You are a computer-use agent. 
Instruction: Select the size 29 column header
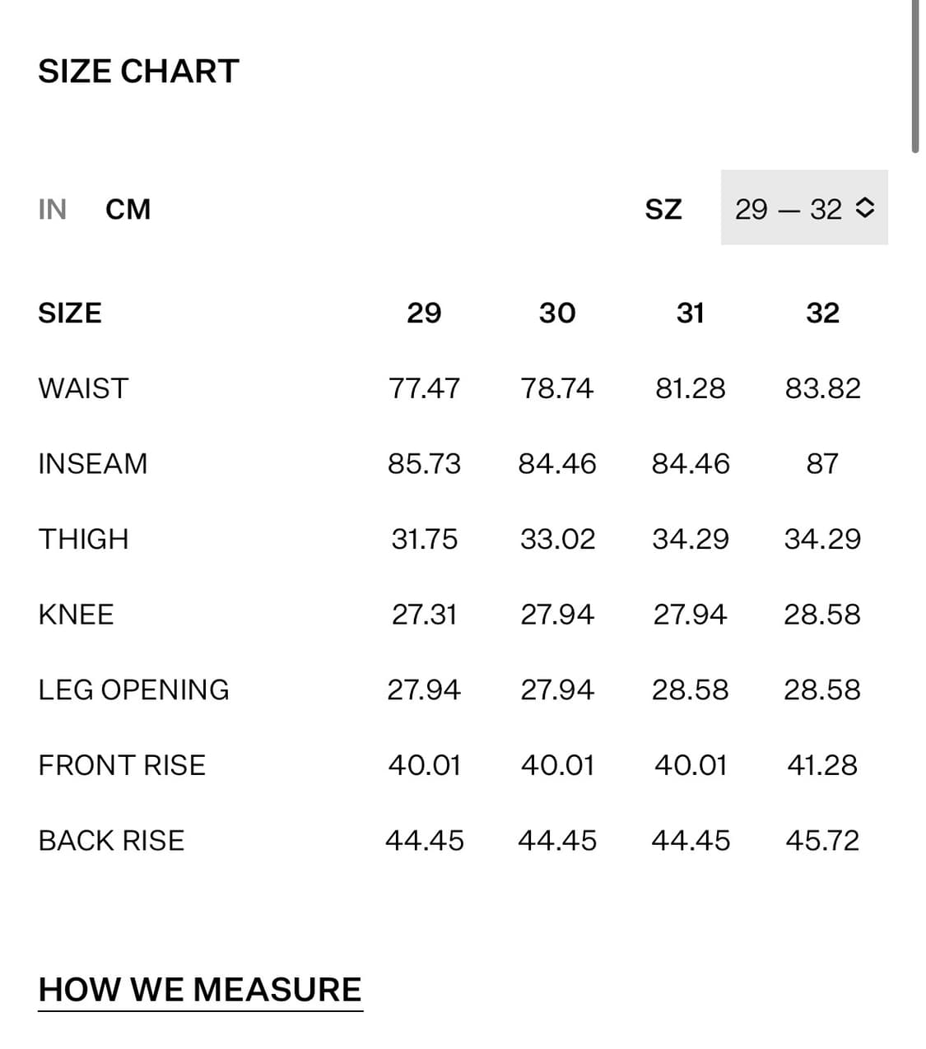[x=424, y=313]
